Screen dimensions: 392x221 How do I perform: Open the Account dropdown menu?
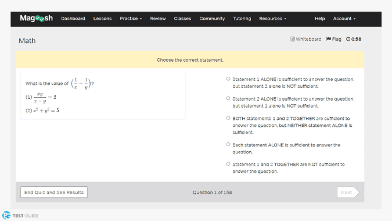[x=344, y=19]
